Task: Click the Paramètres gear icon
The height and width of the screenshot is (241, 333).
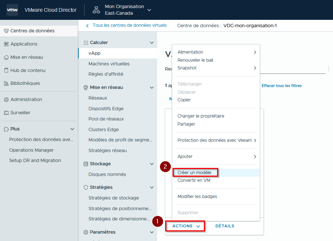Action: (86, 232)
